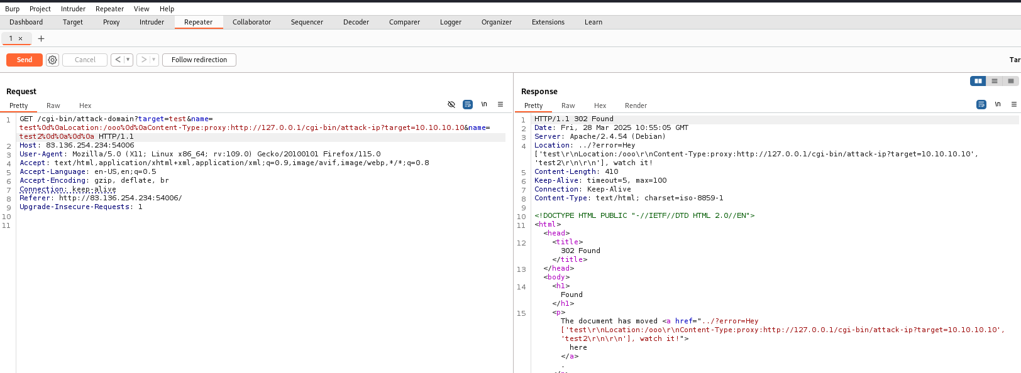Go forward to next request in history
Screen dimensions: 1021x373
tap(143, 60)
